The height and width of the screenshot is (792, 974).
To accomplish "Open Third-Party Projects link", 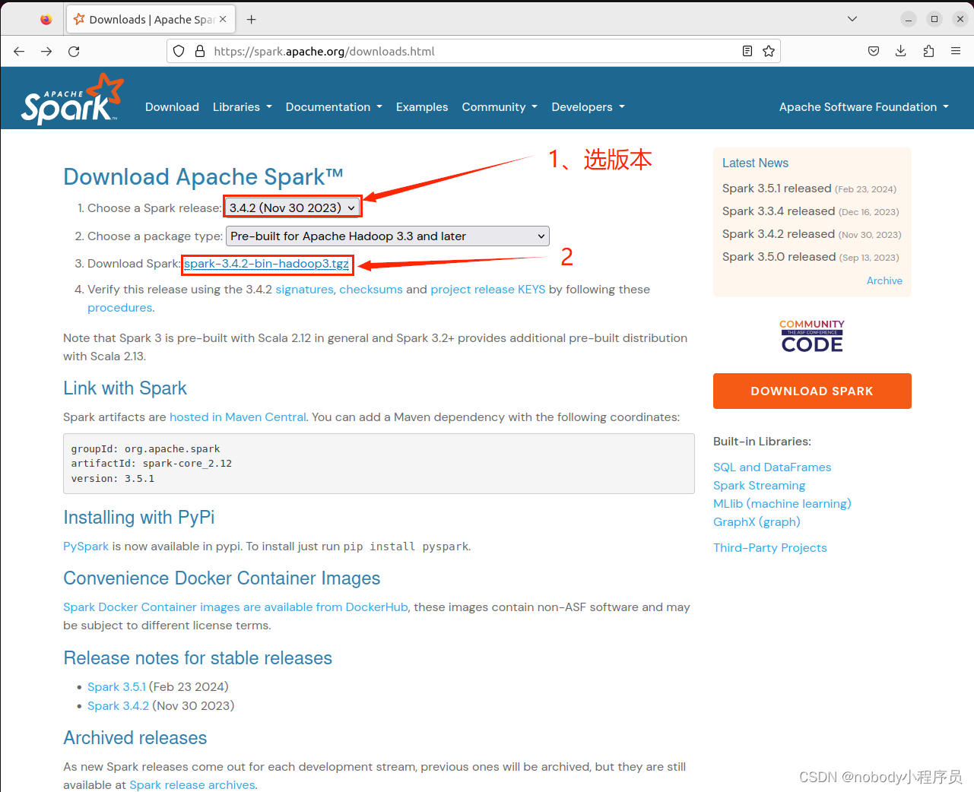I will tap(769, 548).
